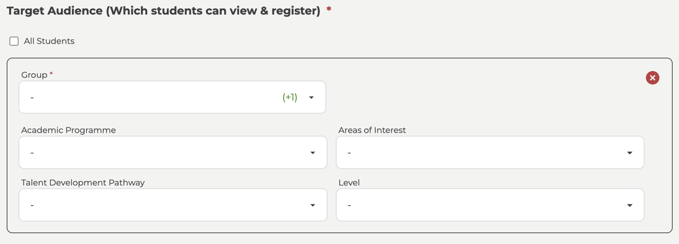This screenshot has height=244, width=679.
Task: Click the Target Audience section heading
Action: coord(163,11)
